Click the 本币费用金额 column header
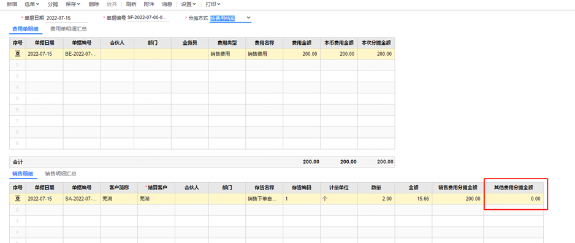The image size is (575, 243). [x=339, y=43]
